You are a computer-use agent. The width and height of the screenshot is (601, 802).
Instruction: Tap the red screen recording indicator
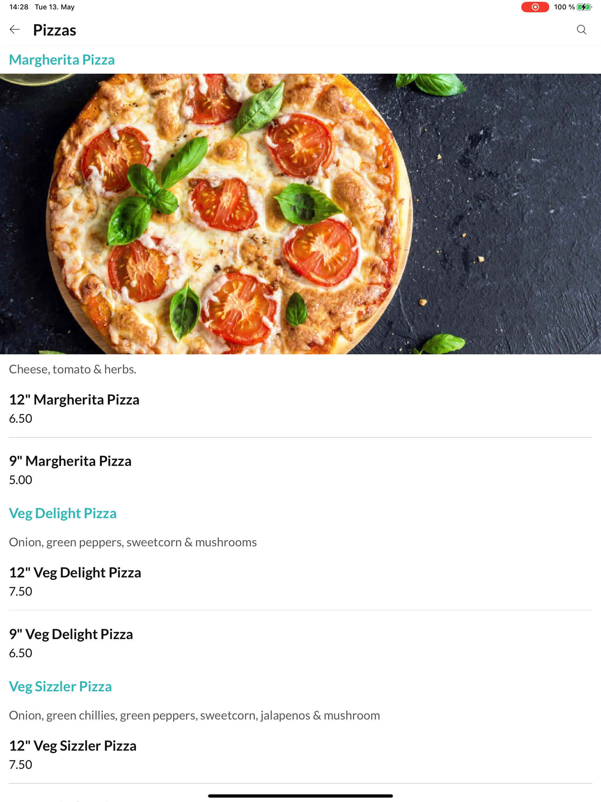pos(535,7)
